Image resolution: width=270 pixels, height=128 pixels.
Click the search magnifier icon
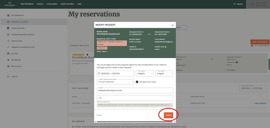coord(235,4)
